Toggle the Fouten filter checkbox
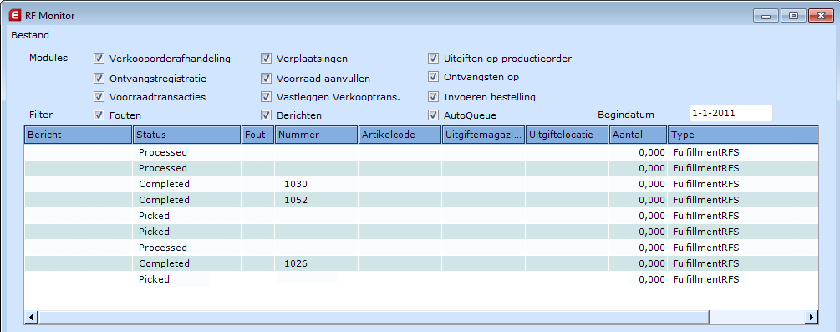 click(99, 115)
